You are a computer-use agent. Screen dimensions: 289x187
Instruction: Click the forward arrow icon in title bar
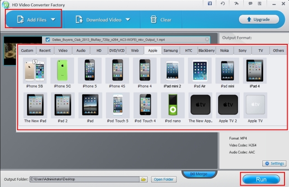[x=236, y=4]
